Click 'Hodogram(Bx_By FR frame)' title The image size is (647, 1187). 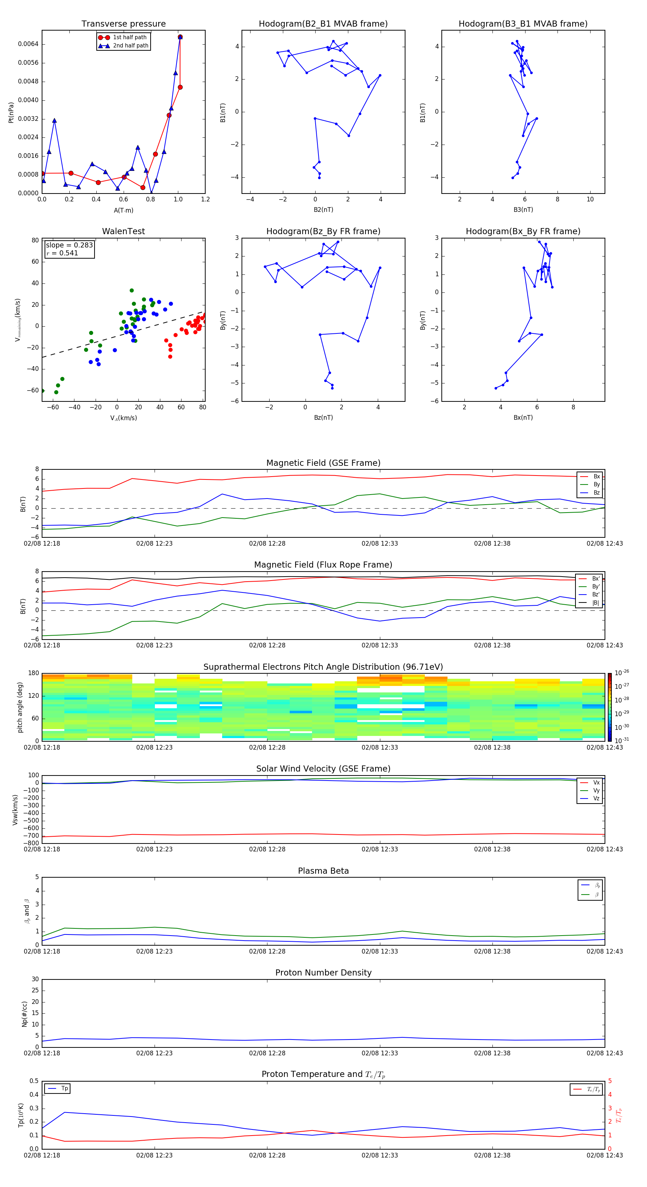pyautogui.click(x=523, y=231)
